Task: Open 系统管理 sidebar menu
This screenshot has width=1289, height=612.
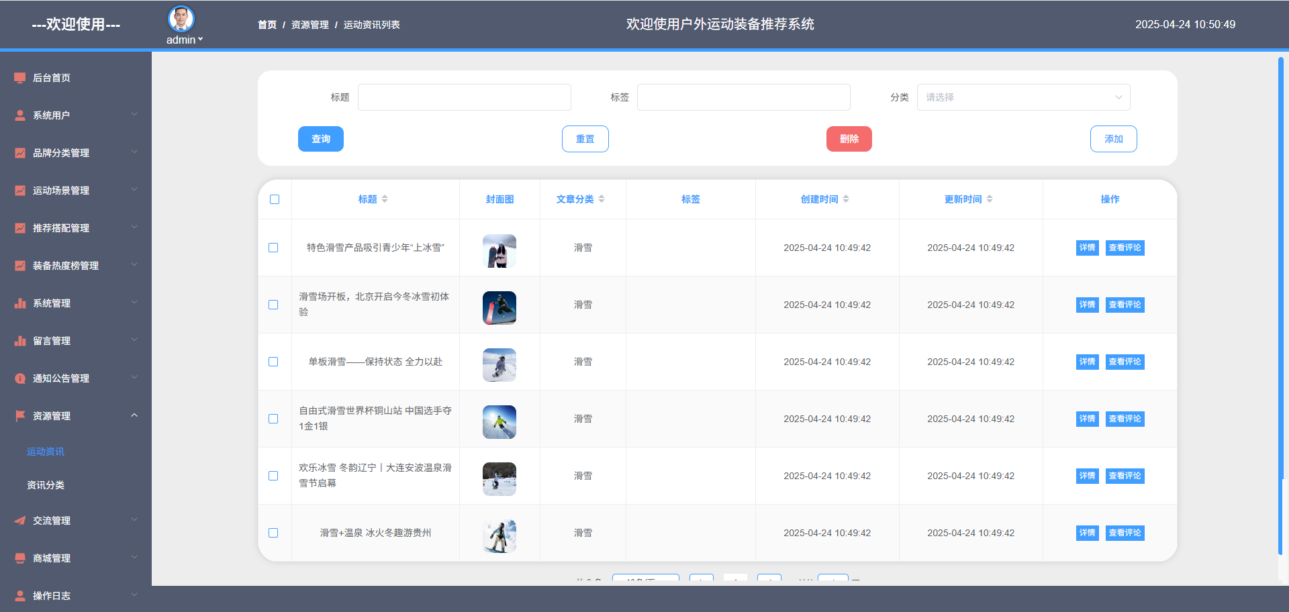Action: 76,303
